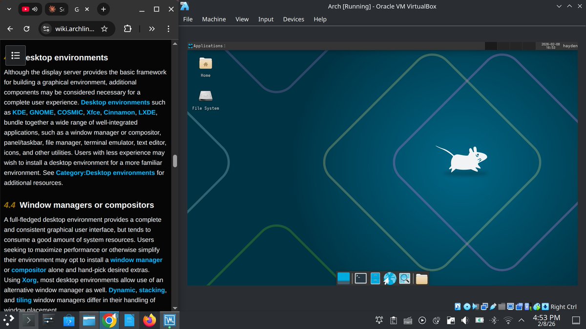The image size is (586, 329).
Task: Open the wiki table of contents list button
Action: coord(15,55)
